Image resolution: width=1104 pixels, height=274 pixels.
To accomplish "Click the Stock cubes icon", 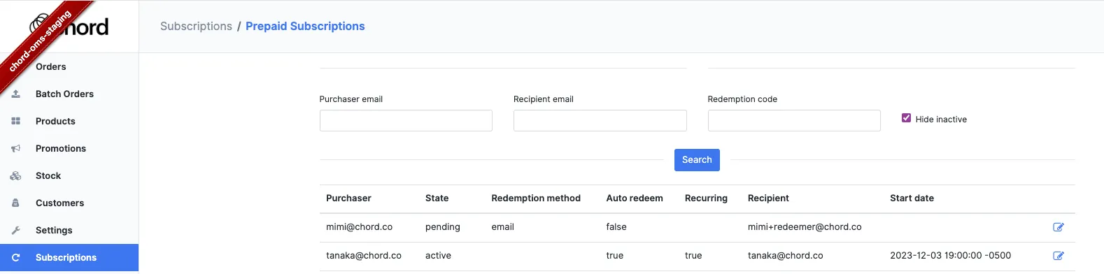I will point(15,175).
